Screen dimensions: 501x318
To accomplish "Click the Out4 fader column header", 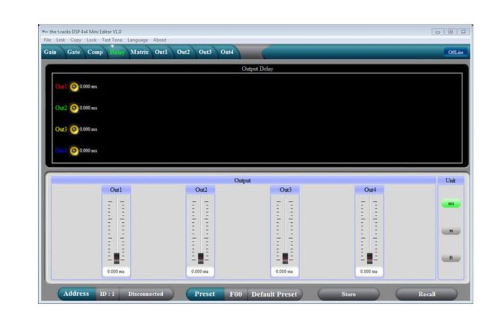I will tap(370, 190).
